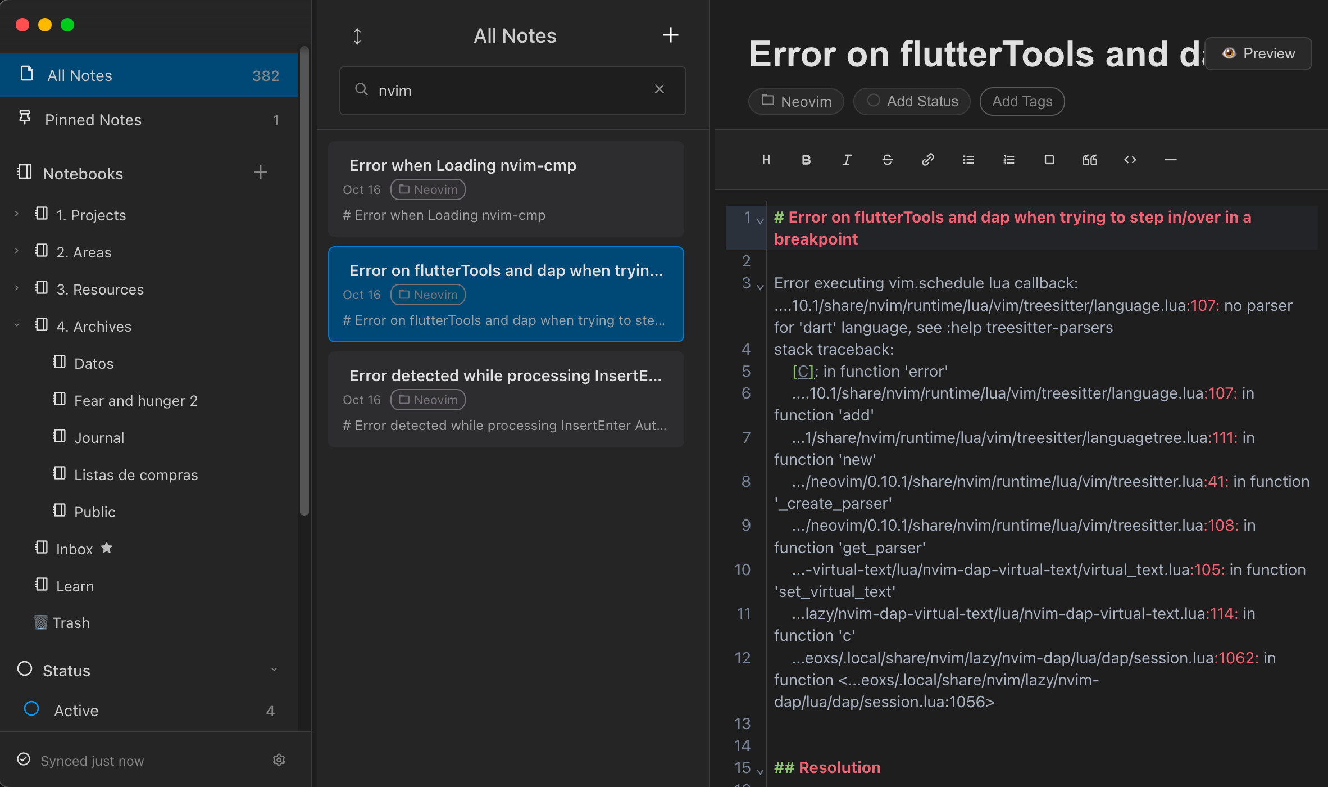Viewport: 1328px width, 787px height.
Task: Toggle bold formatting in editor toolbar
Action: (806, 160)
